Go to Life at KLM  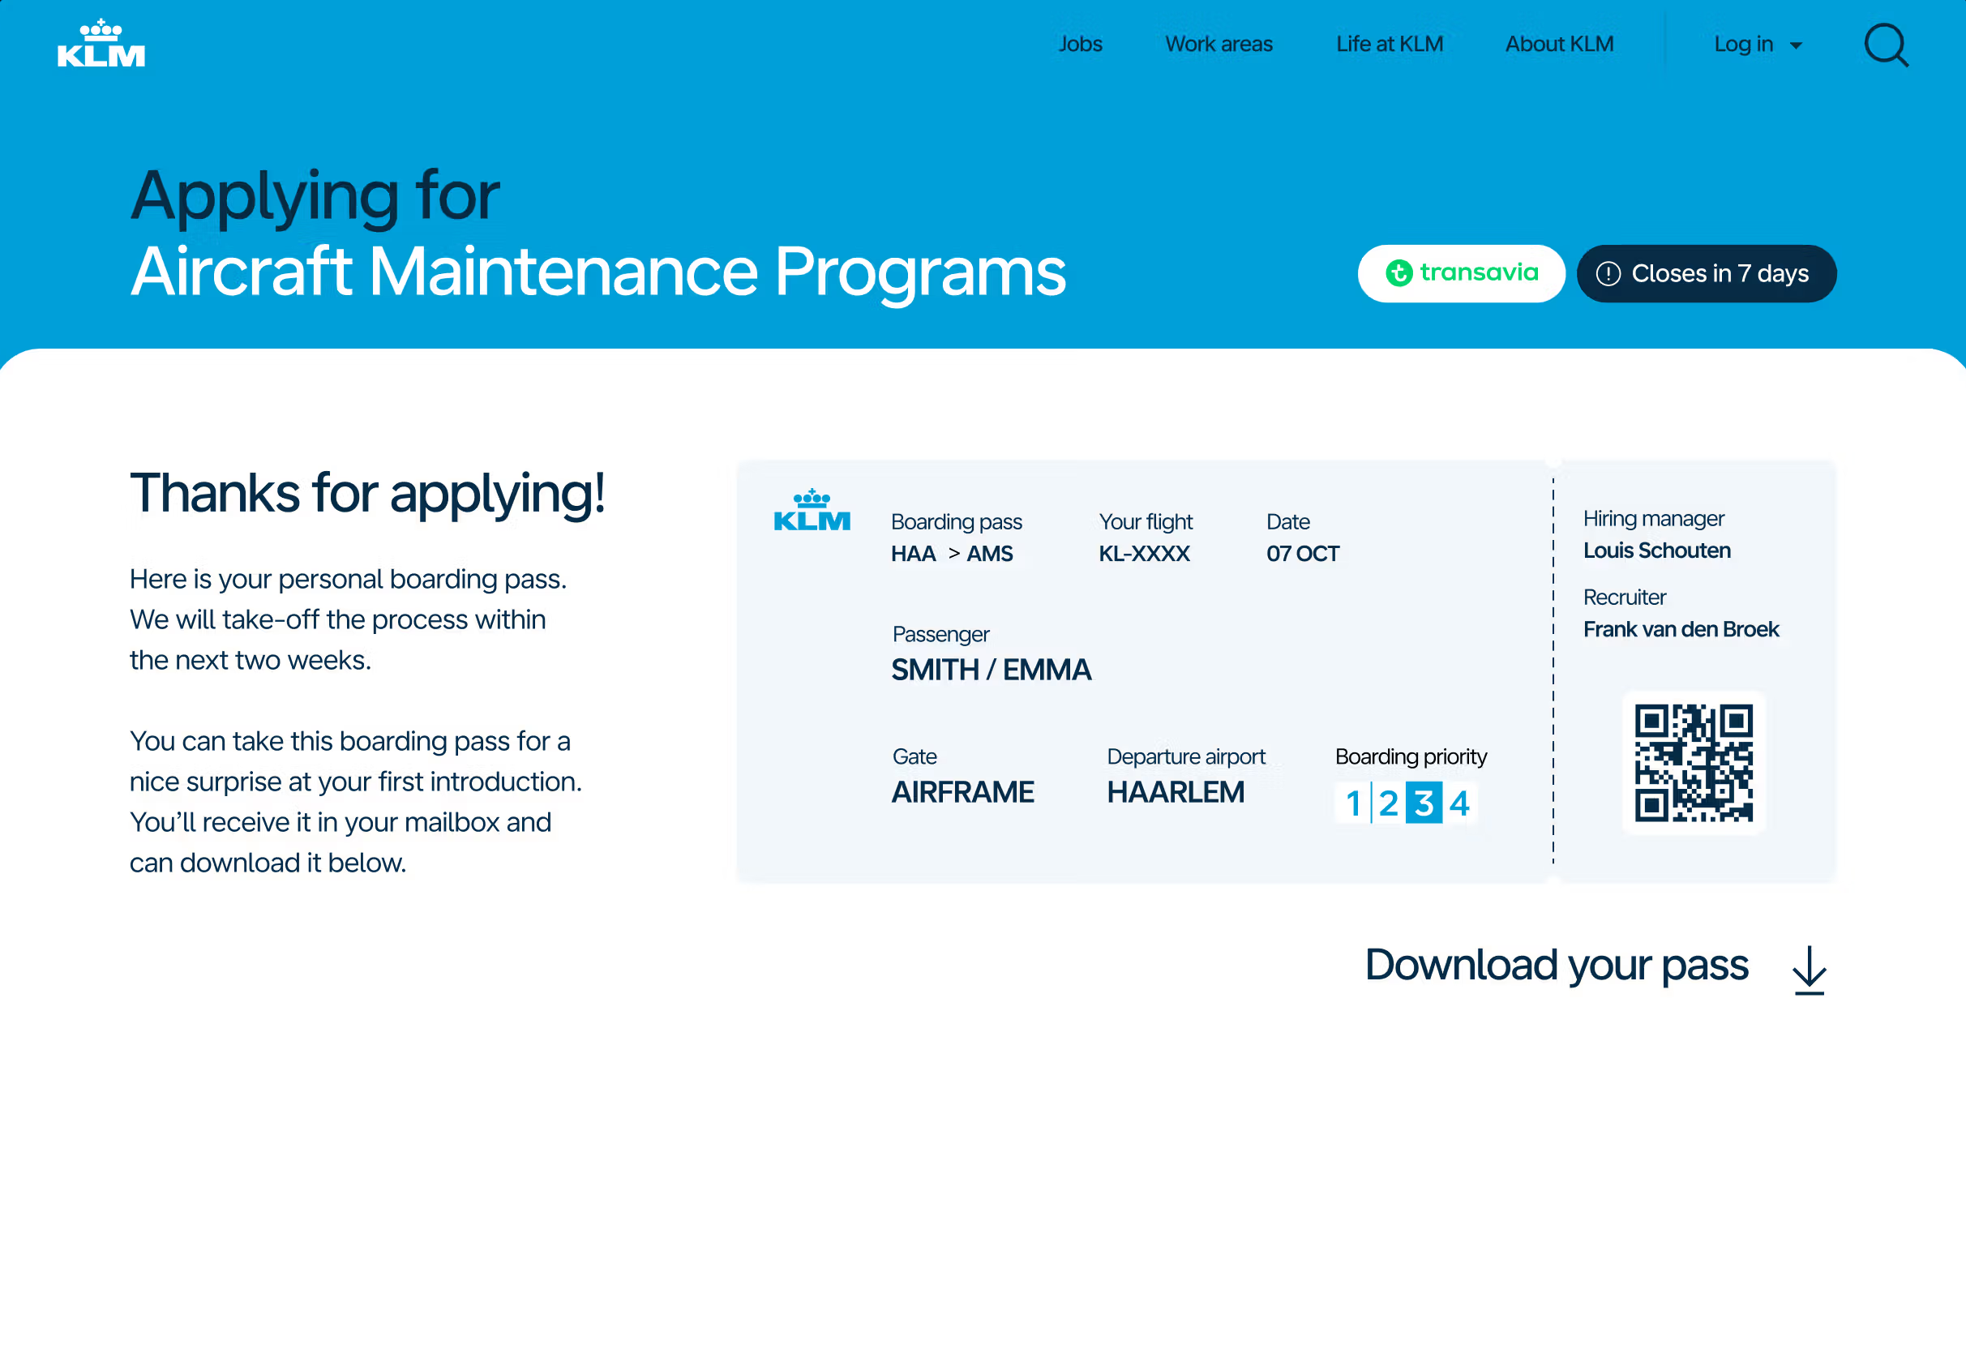click(1390, 44)
